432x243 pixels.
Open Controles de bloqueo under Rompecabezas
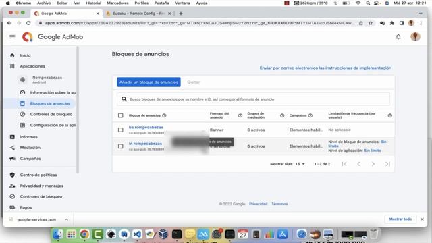(51, 114)
